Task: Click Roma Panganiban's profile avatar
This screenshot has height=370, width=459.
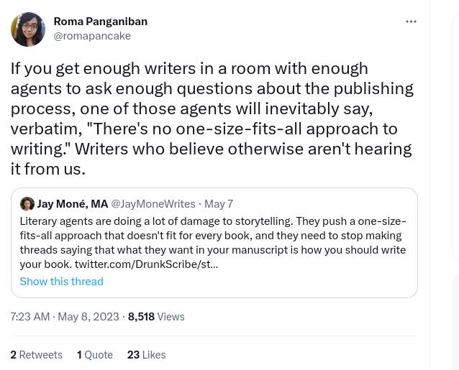Action: 28,29
